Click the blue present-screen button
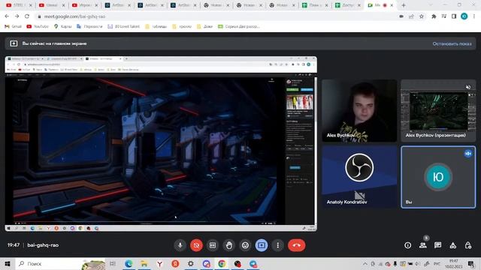481x270 pixels. pyautogui.click(x=262, y=245)
